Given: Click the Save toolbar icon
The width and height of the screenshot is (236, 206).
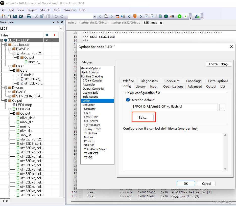Looking at the screenshot, I should (x=15, y=16).
